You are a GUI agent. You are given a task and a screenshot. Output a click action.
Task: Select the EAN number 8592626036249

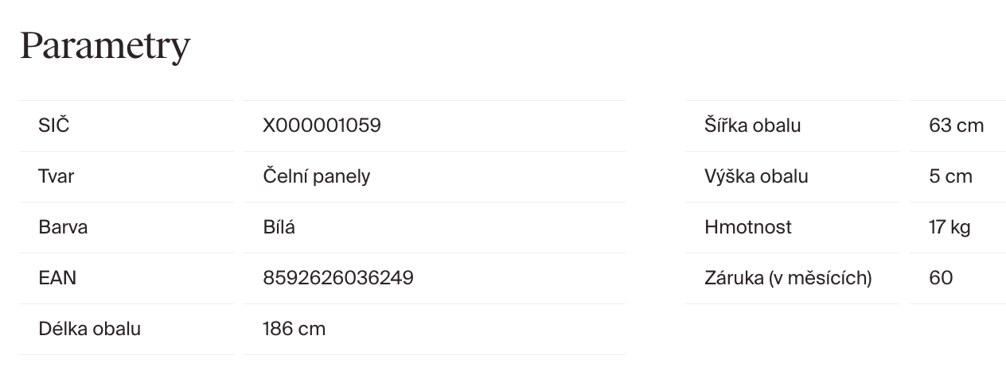(x=338, y=278)
